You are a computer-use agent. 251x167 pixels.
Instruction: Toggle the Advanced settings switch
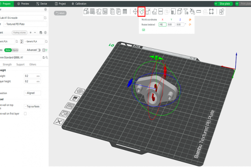click(x=39, y=50)
